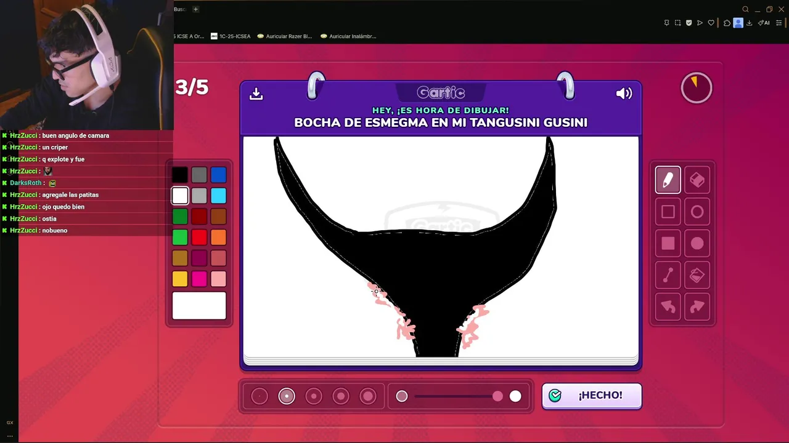Pick the light pink color swatch

pyautogui.click(x=218, y=279)
